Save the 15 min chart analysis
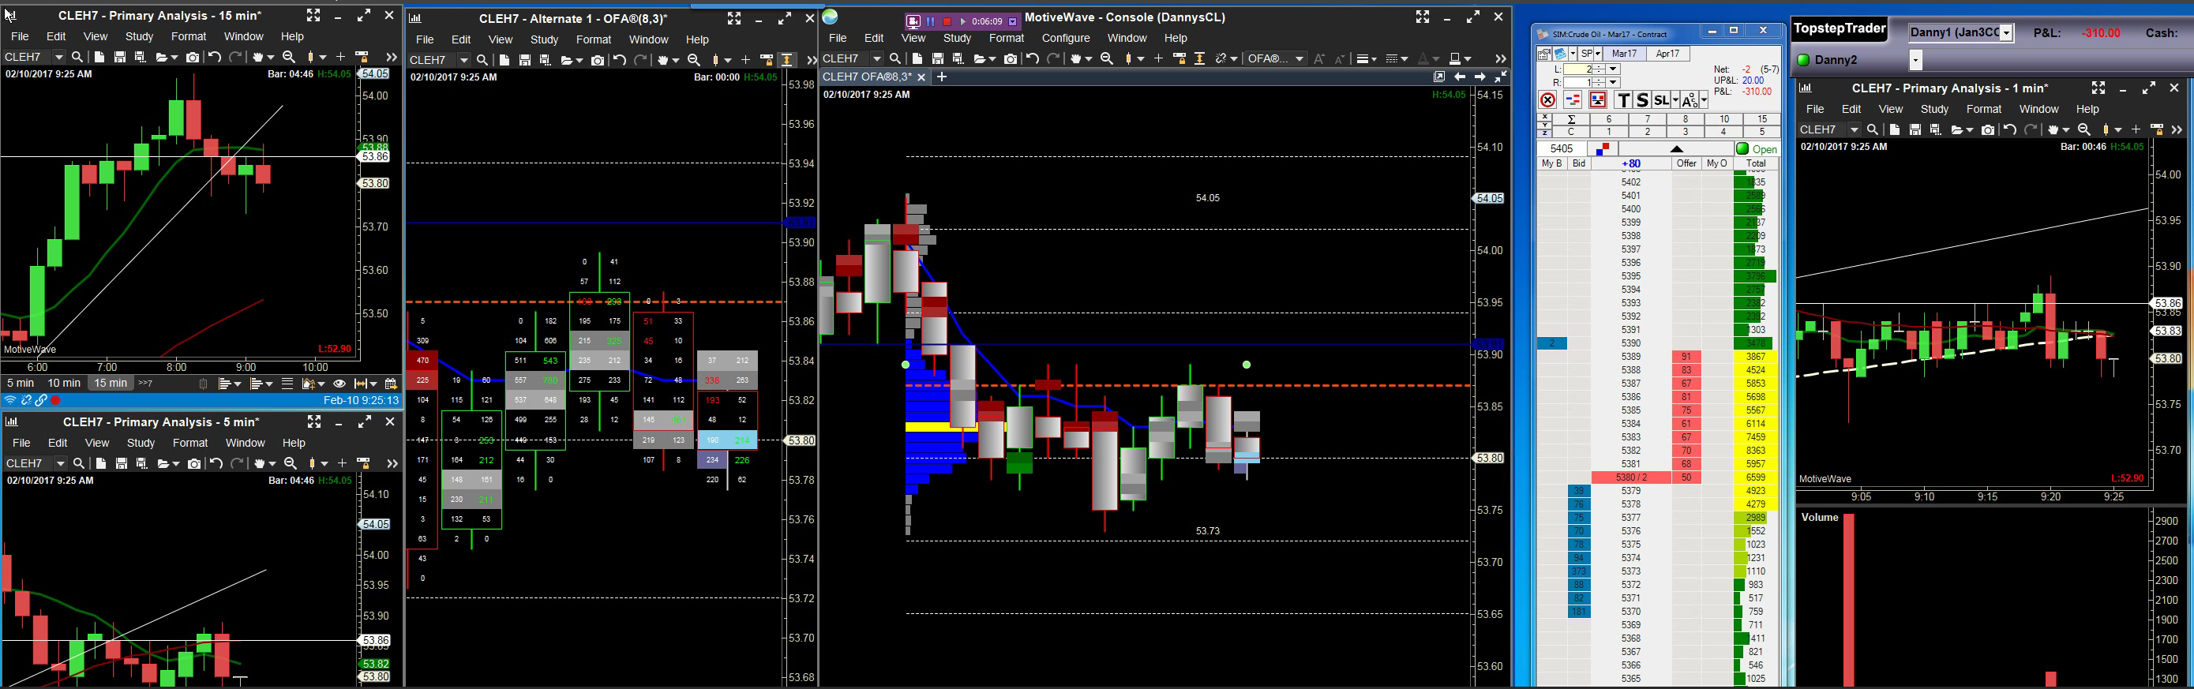Image resolution: width=2194 pixels, height=689 pixels. point(120,57)
